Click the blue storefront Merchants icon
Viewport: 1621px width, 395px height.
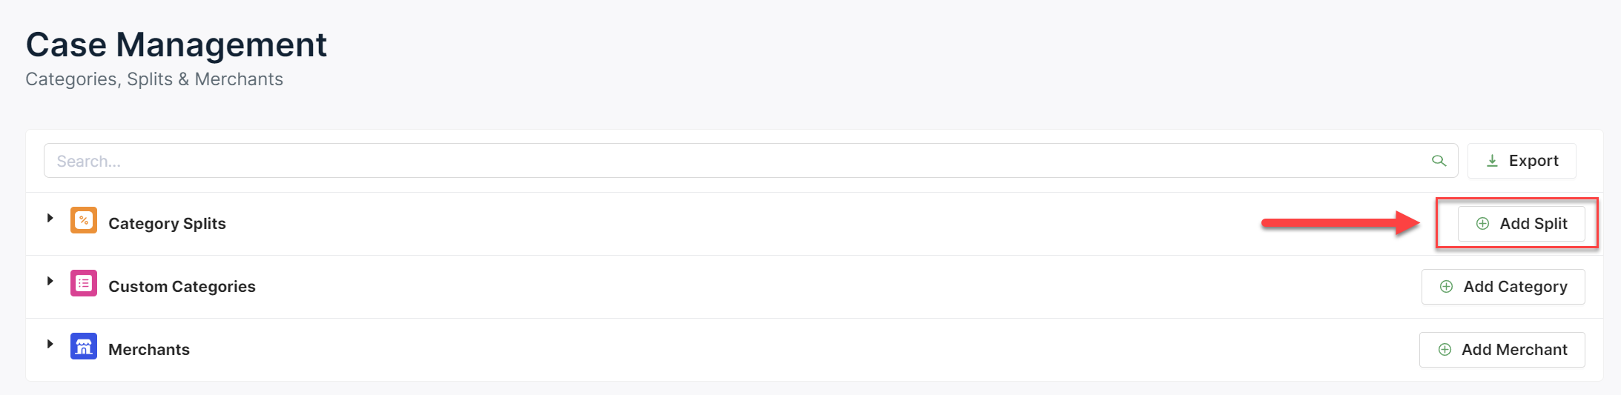tap(84, 346)
